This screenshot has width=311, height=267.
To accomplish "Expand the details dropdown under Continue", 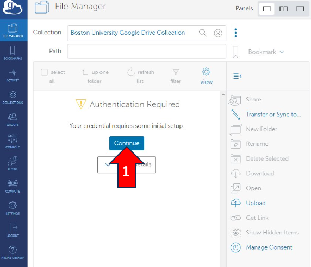I will click(x=127, y=164).
